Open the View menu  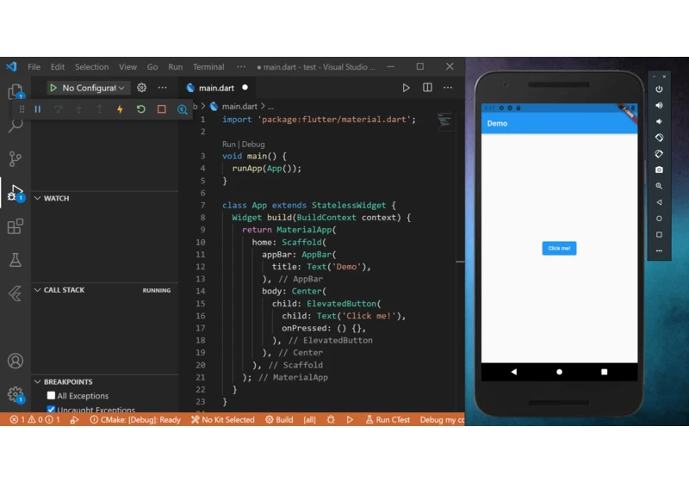point(127,67)
